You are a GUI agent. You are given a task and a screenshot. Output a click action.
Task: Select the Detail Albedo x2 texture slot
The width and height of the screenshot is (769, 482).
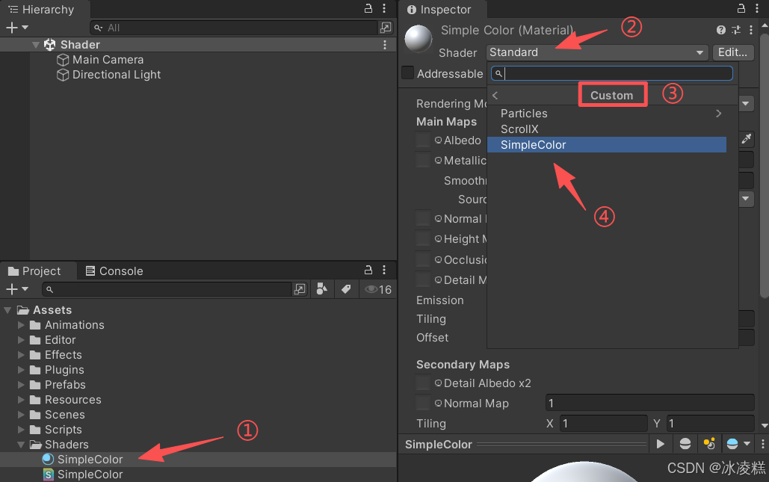coord(423,383)
